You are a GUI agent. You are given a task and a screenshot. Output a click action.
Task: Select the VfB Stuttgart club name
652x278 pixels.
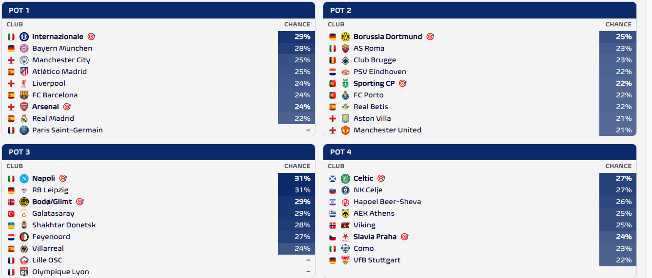click(x=377, y=260)
